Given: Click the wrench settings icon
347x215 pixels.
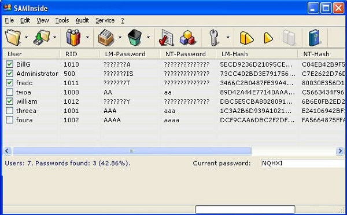Looking at the screenshot, I should [214, 38].
